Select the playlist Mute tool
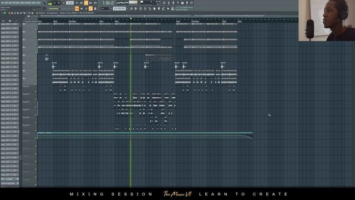 18,13
